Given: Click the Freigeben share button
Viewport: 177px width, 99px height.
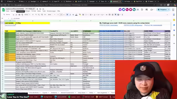Looking at the screenshot, I should tap(162, 10).
